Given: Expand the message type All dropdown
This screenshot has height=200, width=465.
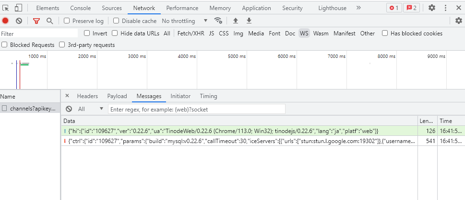Looking at the screenshot, I should coord(91,109).
